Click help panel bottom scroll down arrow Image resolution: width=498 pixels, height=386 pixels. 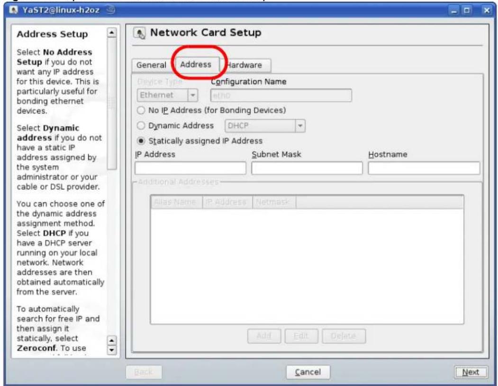click(112, 350)
